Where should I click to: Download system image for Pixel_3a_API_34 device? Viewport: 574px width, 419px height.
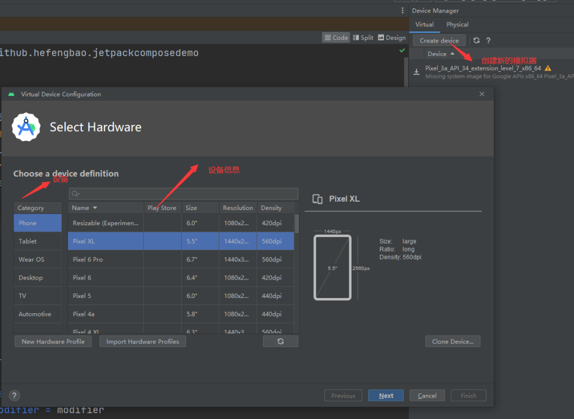(416, 72)
